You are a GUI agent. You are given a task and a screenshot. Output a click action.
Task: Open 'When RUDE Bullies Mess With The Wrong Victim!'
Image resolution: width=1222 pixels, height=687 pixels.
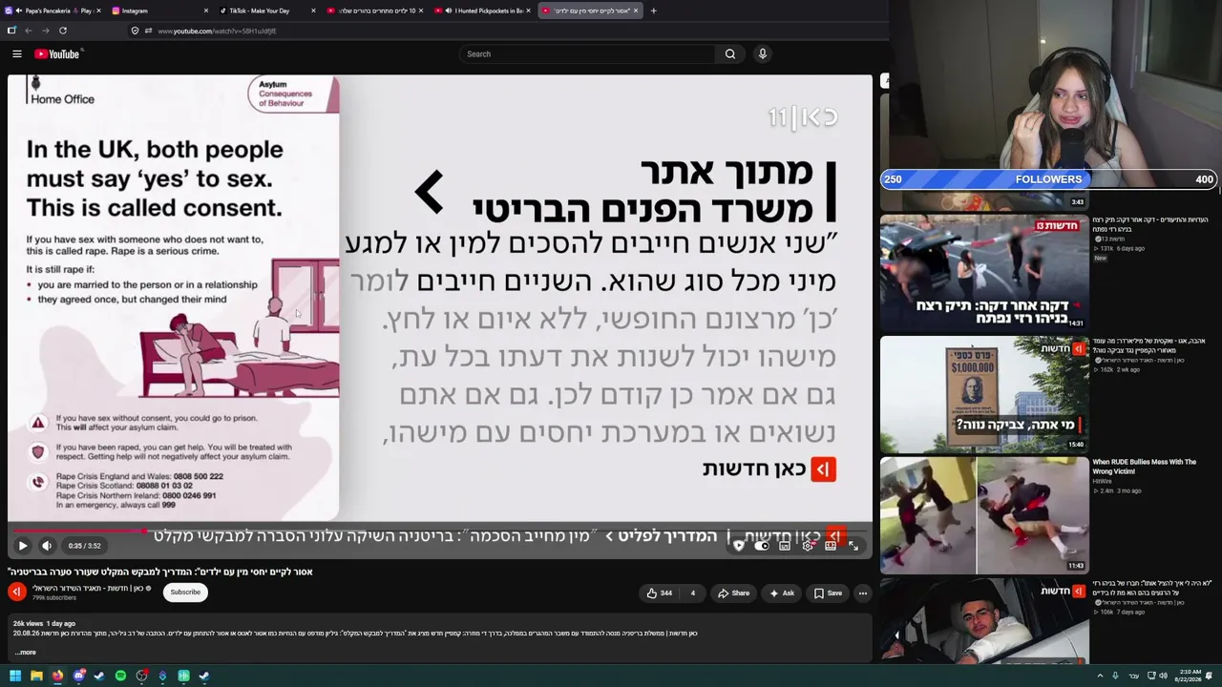click(1144, 467)
